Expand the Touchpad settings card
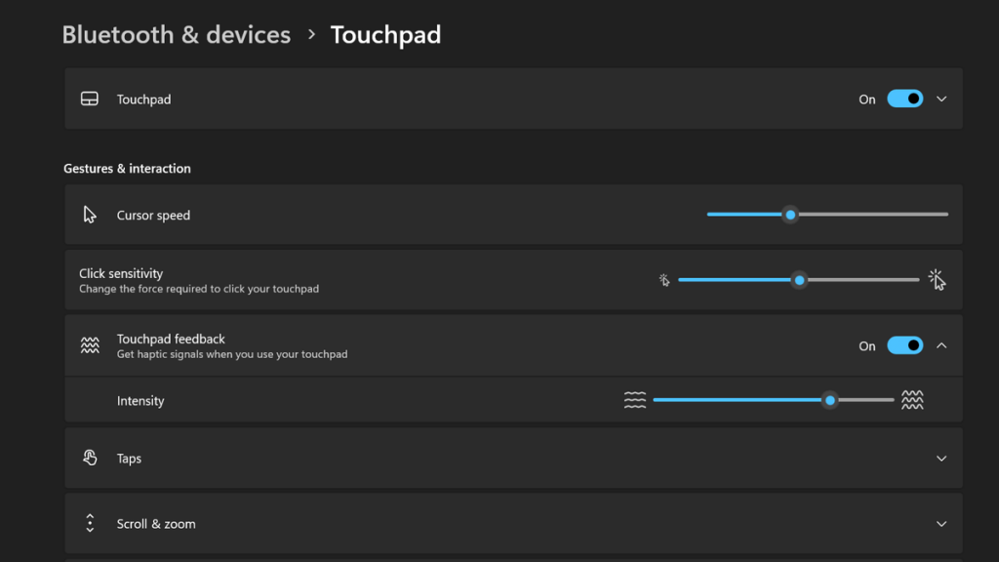 click(x=941, y=99)
